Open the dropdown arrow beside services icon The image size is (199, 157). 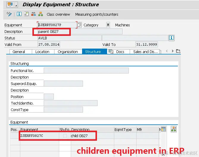tap(16, 5)
